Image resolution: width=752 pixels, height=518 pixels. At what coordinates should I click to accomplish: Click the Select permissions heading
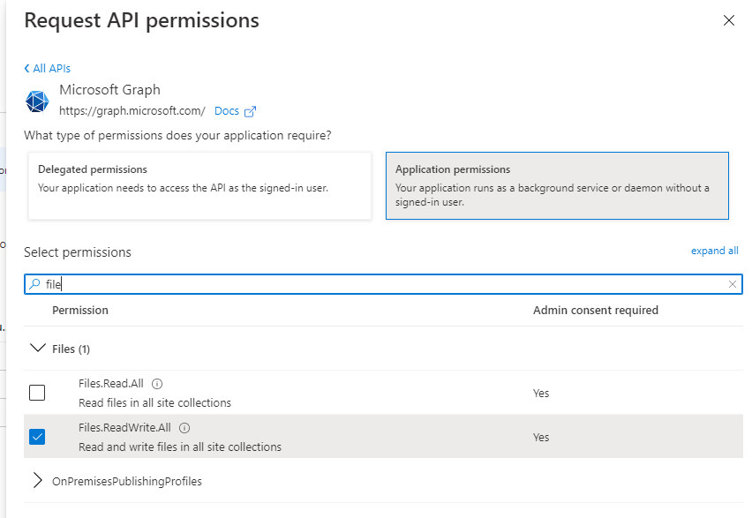[78, 252]
